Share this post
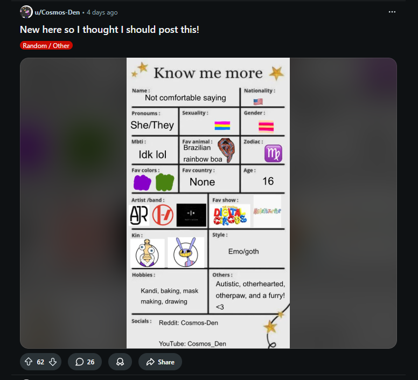The width and height of the screenshot is (418, 380). point(160,362)
